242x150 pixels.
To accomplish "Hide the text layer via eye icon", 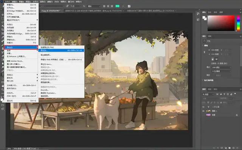I will (x=203, y=107).
